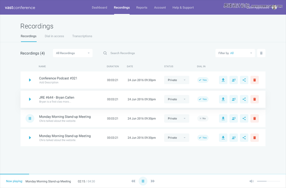Viewport: 286px width, 188px height.
Task: Toggle the Yes dial-in badge for Conference Podcast
Action: [x=203, y=80]
